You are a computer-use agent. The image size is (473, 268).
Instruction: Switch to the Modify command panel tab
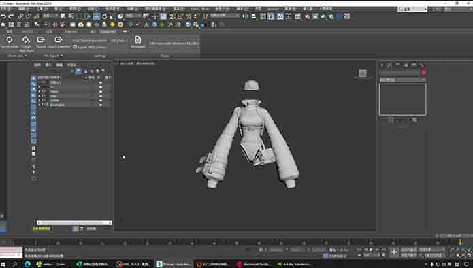(x=390, y=65)
